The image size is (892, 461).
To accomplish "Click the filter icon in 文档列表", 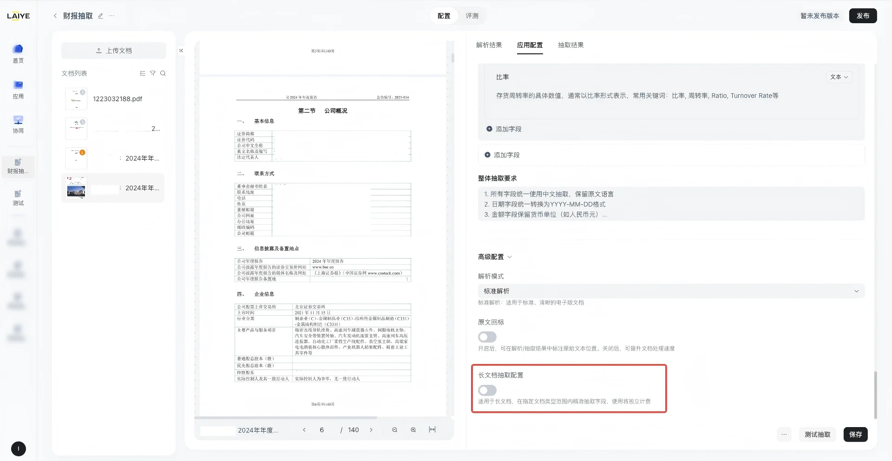I will click(x=153, y=73).
